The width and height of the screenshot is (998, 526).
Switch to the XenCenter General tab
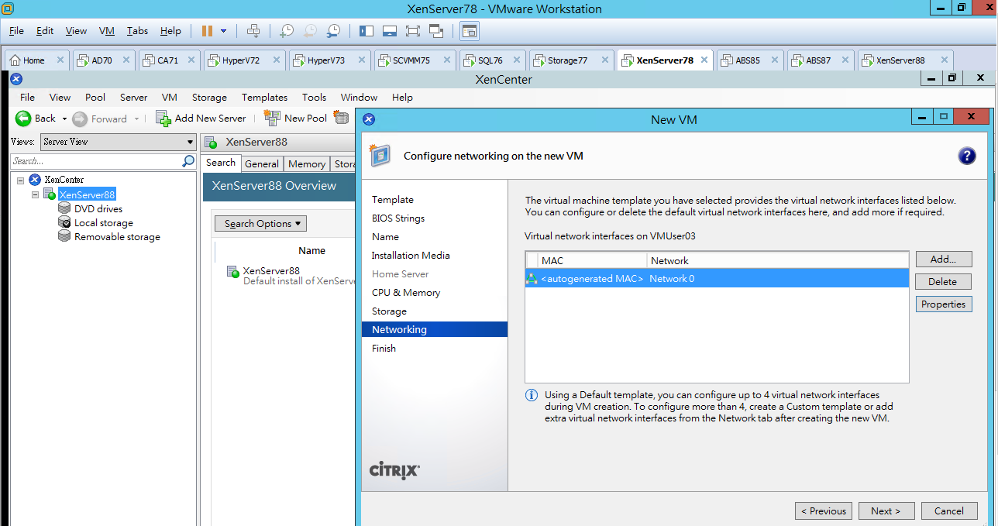click(262, 164)
